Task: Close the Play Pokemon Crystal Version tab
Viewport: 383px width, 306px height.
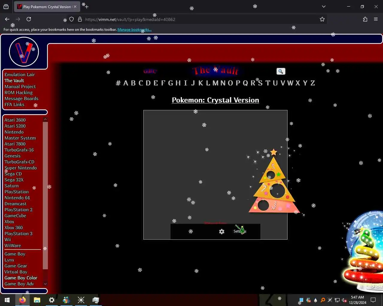Action: pos(75,7)
